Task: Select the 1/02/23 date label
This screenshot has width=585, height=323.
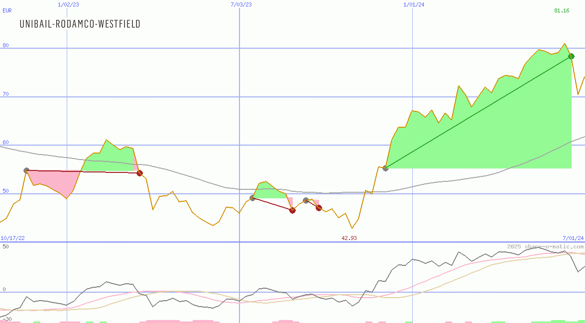Action: pyautogui.click(x=68, y=4)
